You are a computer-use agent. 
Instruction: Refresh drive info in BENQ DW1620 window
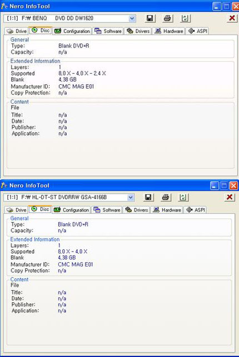tap(185, 18)
